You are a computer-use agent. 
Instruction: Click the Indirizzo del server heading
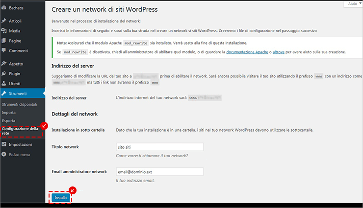(73, 66)
